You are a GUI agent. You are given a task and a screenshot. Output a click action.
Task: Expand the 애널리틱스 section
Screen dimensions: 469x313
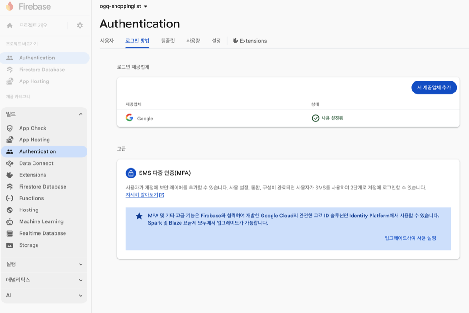[x=44, y=280]
